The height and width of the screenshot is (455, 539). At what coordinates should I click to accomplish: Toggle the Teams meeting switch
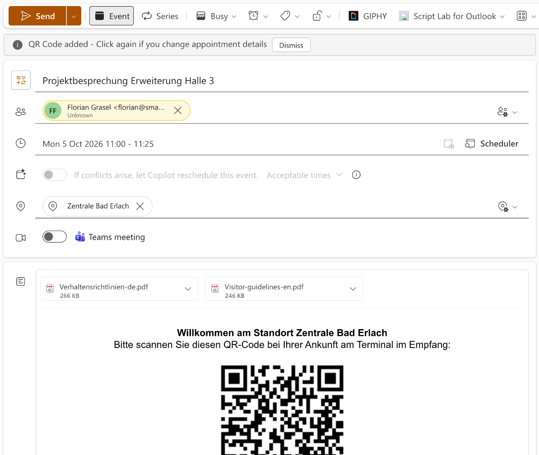point(54,237)
